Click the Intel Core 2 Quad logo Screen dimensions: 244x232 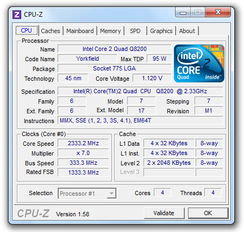click(199, 63)
